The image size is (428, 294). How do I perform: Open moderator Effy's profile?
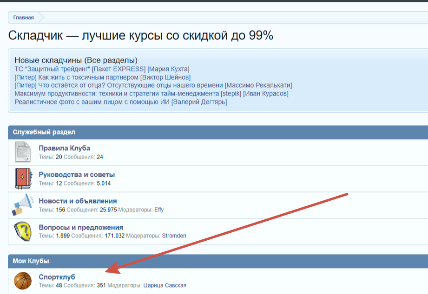pos(159,210)
